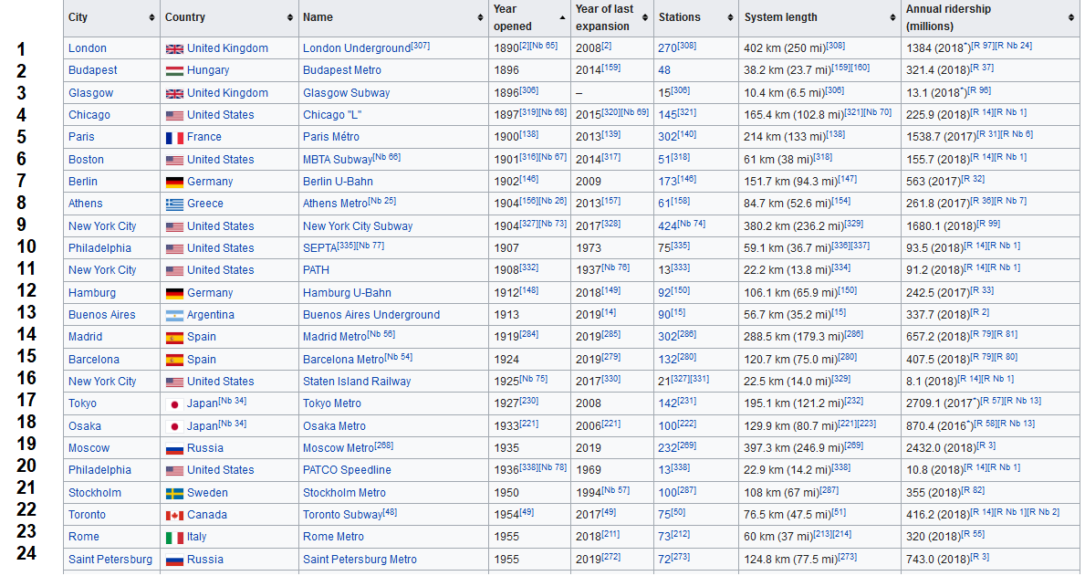Click the 1907 year cell for SEPTA
Image resolution: width=1085 pixels, height=576 pixels.
506,248
